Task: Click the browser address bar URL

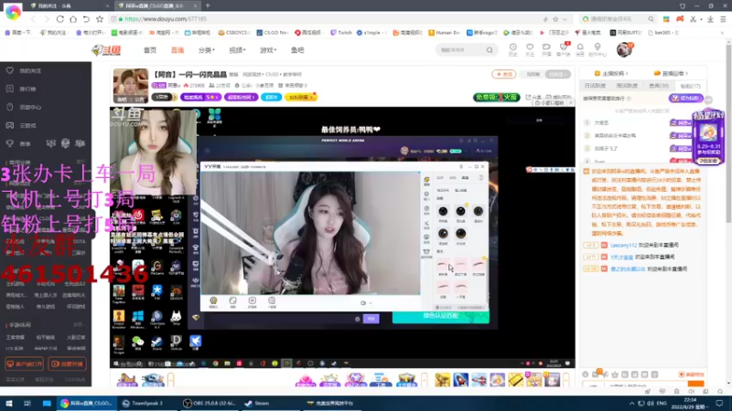Action: pyautogui.click(x=166, y=19)
